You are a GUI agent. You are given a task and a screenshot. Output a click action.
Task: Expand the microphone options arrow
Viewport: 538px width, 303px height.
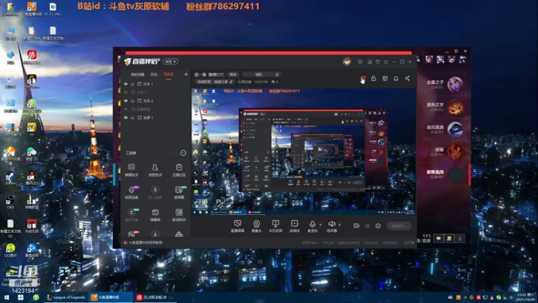(x=321, y=225)
